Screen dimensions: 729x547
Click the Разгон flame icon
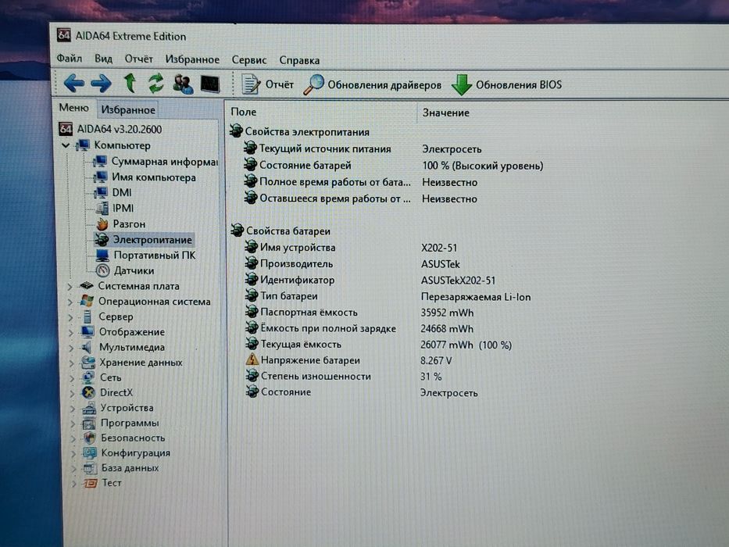[x=102, y=224]
